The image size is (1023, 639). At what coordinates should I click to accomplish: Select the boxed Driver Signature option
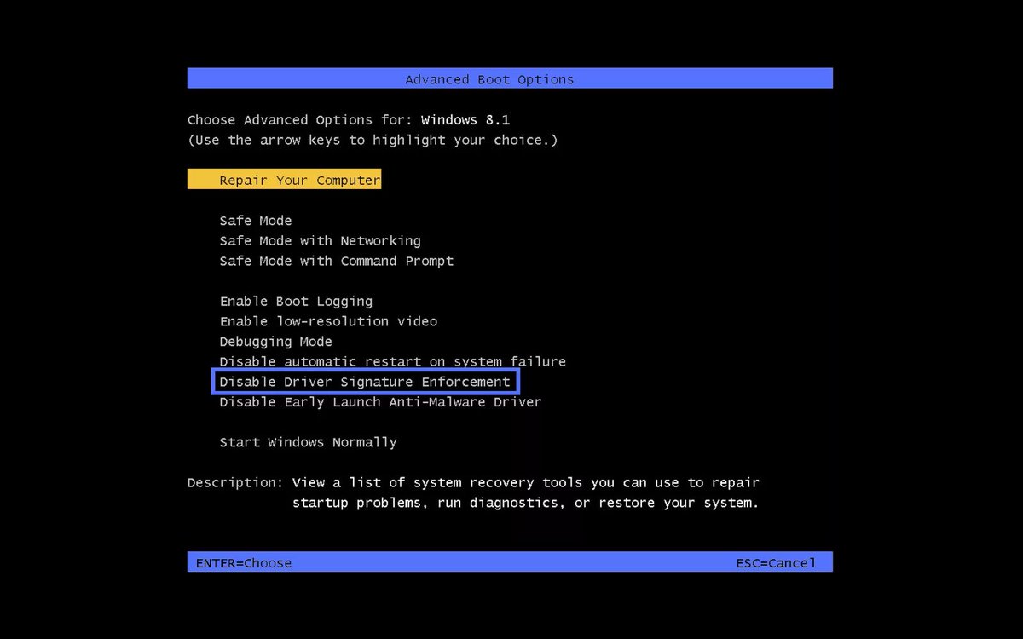pyautogui.click(x=365, y=382)
